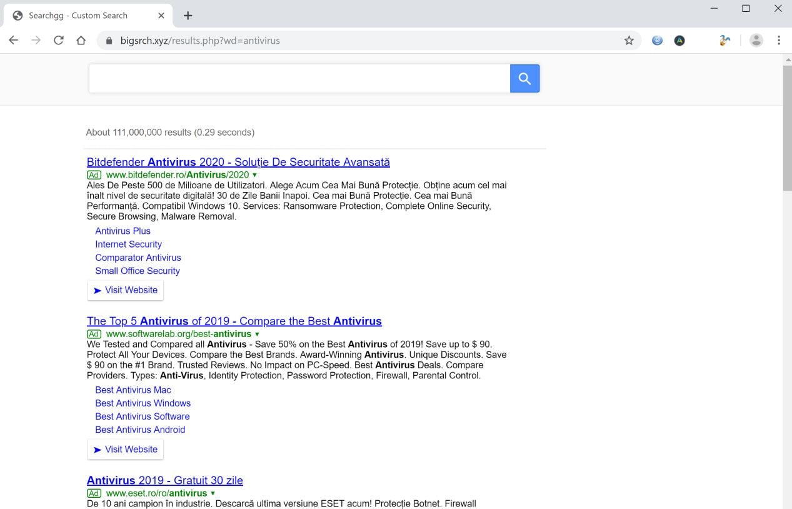Click the colorful bird extension icon
This screenshot has height=509, width=792.
[x=724, y=41]
